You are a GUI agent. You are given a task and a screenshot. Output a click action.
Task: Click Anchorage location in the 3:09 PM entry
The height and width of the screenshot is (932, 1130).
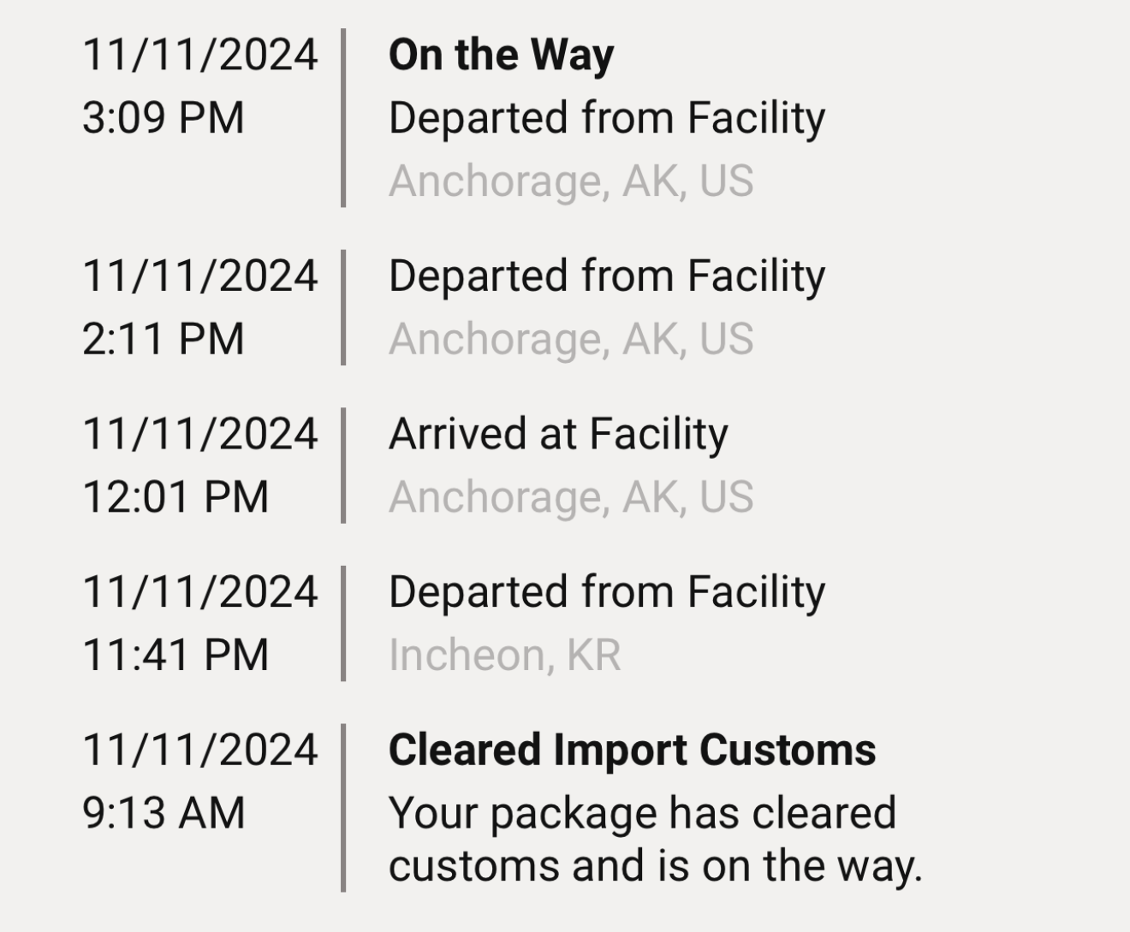coord(571,181)
